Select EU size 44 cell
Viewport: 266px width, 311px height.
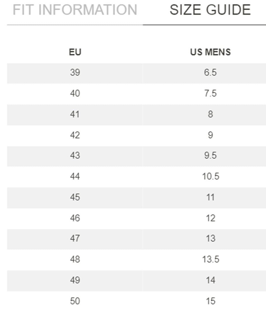click(75, 176)
